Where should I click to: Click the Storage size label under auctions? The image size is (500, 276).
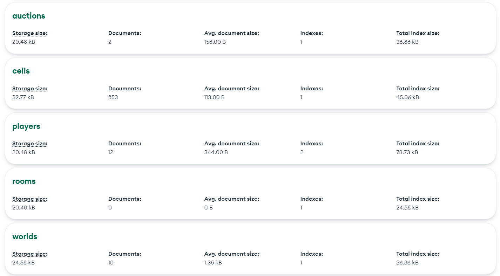pyautogui.click(x=30, y=34)
